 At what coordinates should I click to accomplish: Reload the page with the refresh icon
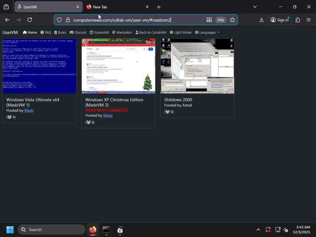(x=30, y=20)
